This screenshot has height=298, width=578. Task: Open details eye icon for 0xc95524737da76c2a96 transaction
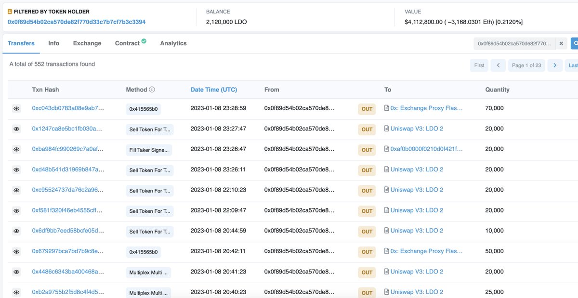16,191
